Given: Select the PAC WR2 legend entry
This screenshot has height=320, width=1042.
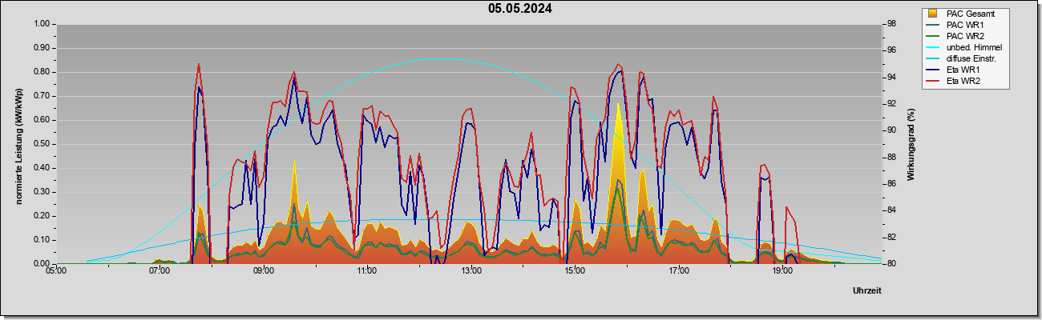Looking at the screenshot, I should [964, 36].
